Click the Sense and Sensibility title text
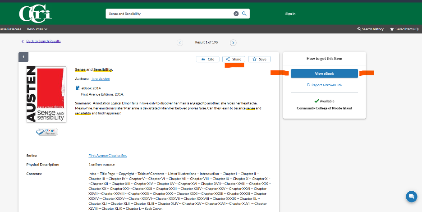 (94, 69)
